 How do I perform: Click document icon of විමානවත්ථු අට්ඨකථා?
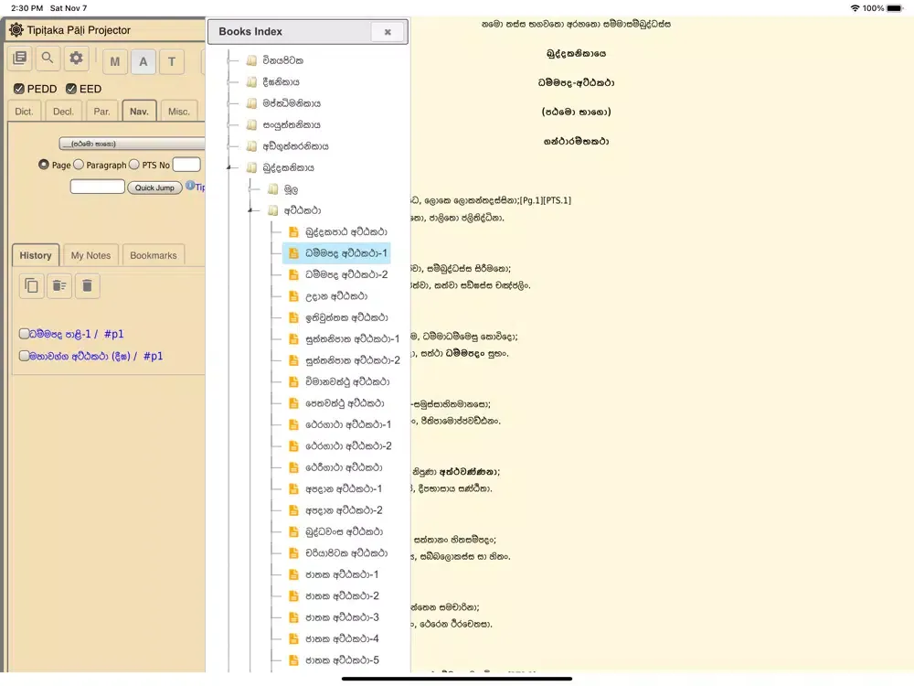pos(293,382)
